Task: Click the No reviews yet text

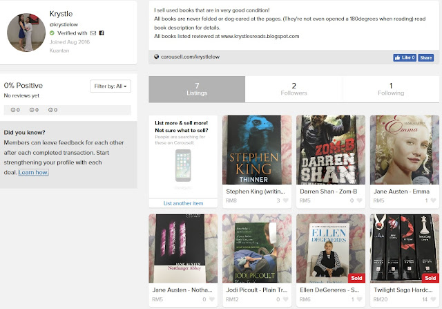Action: click(21, 95)
